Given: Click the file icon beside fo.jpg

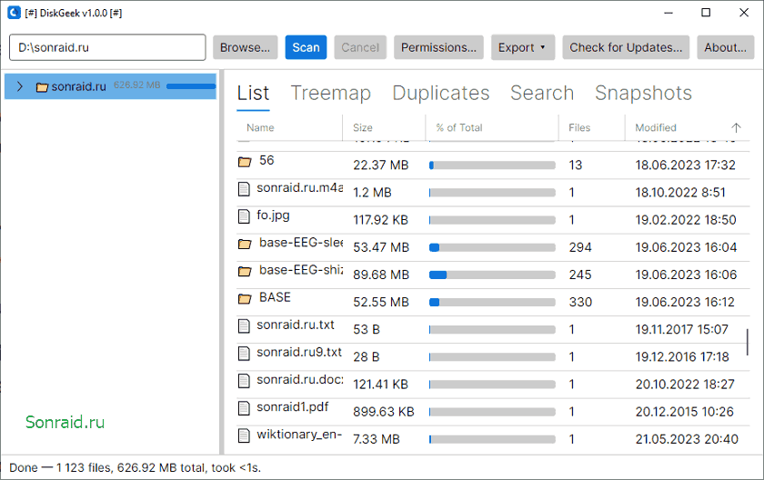Looking at the screenshot, I should coord(244,216).
